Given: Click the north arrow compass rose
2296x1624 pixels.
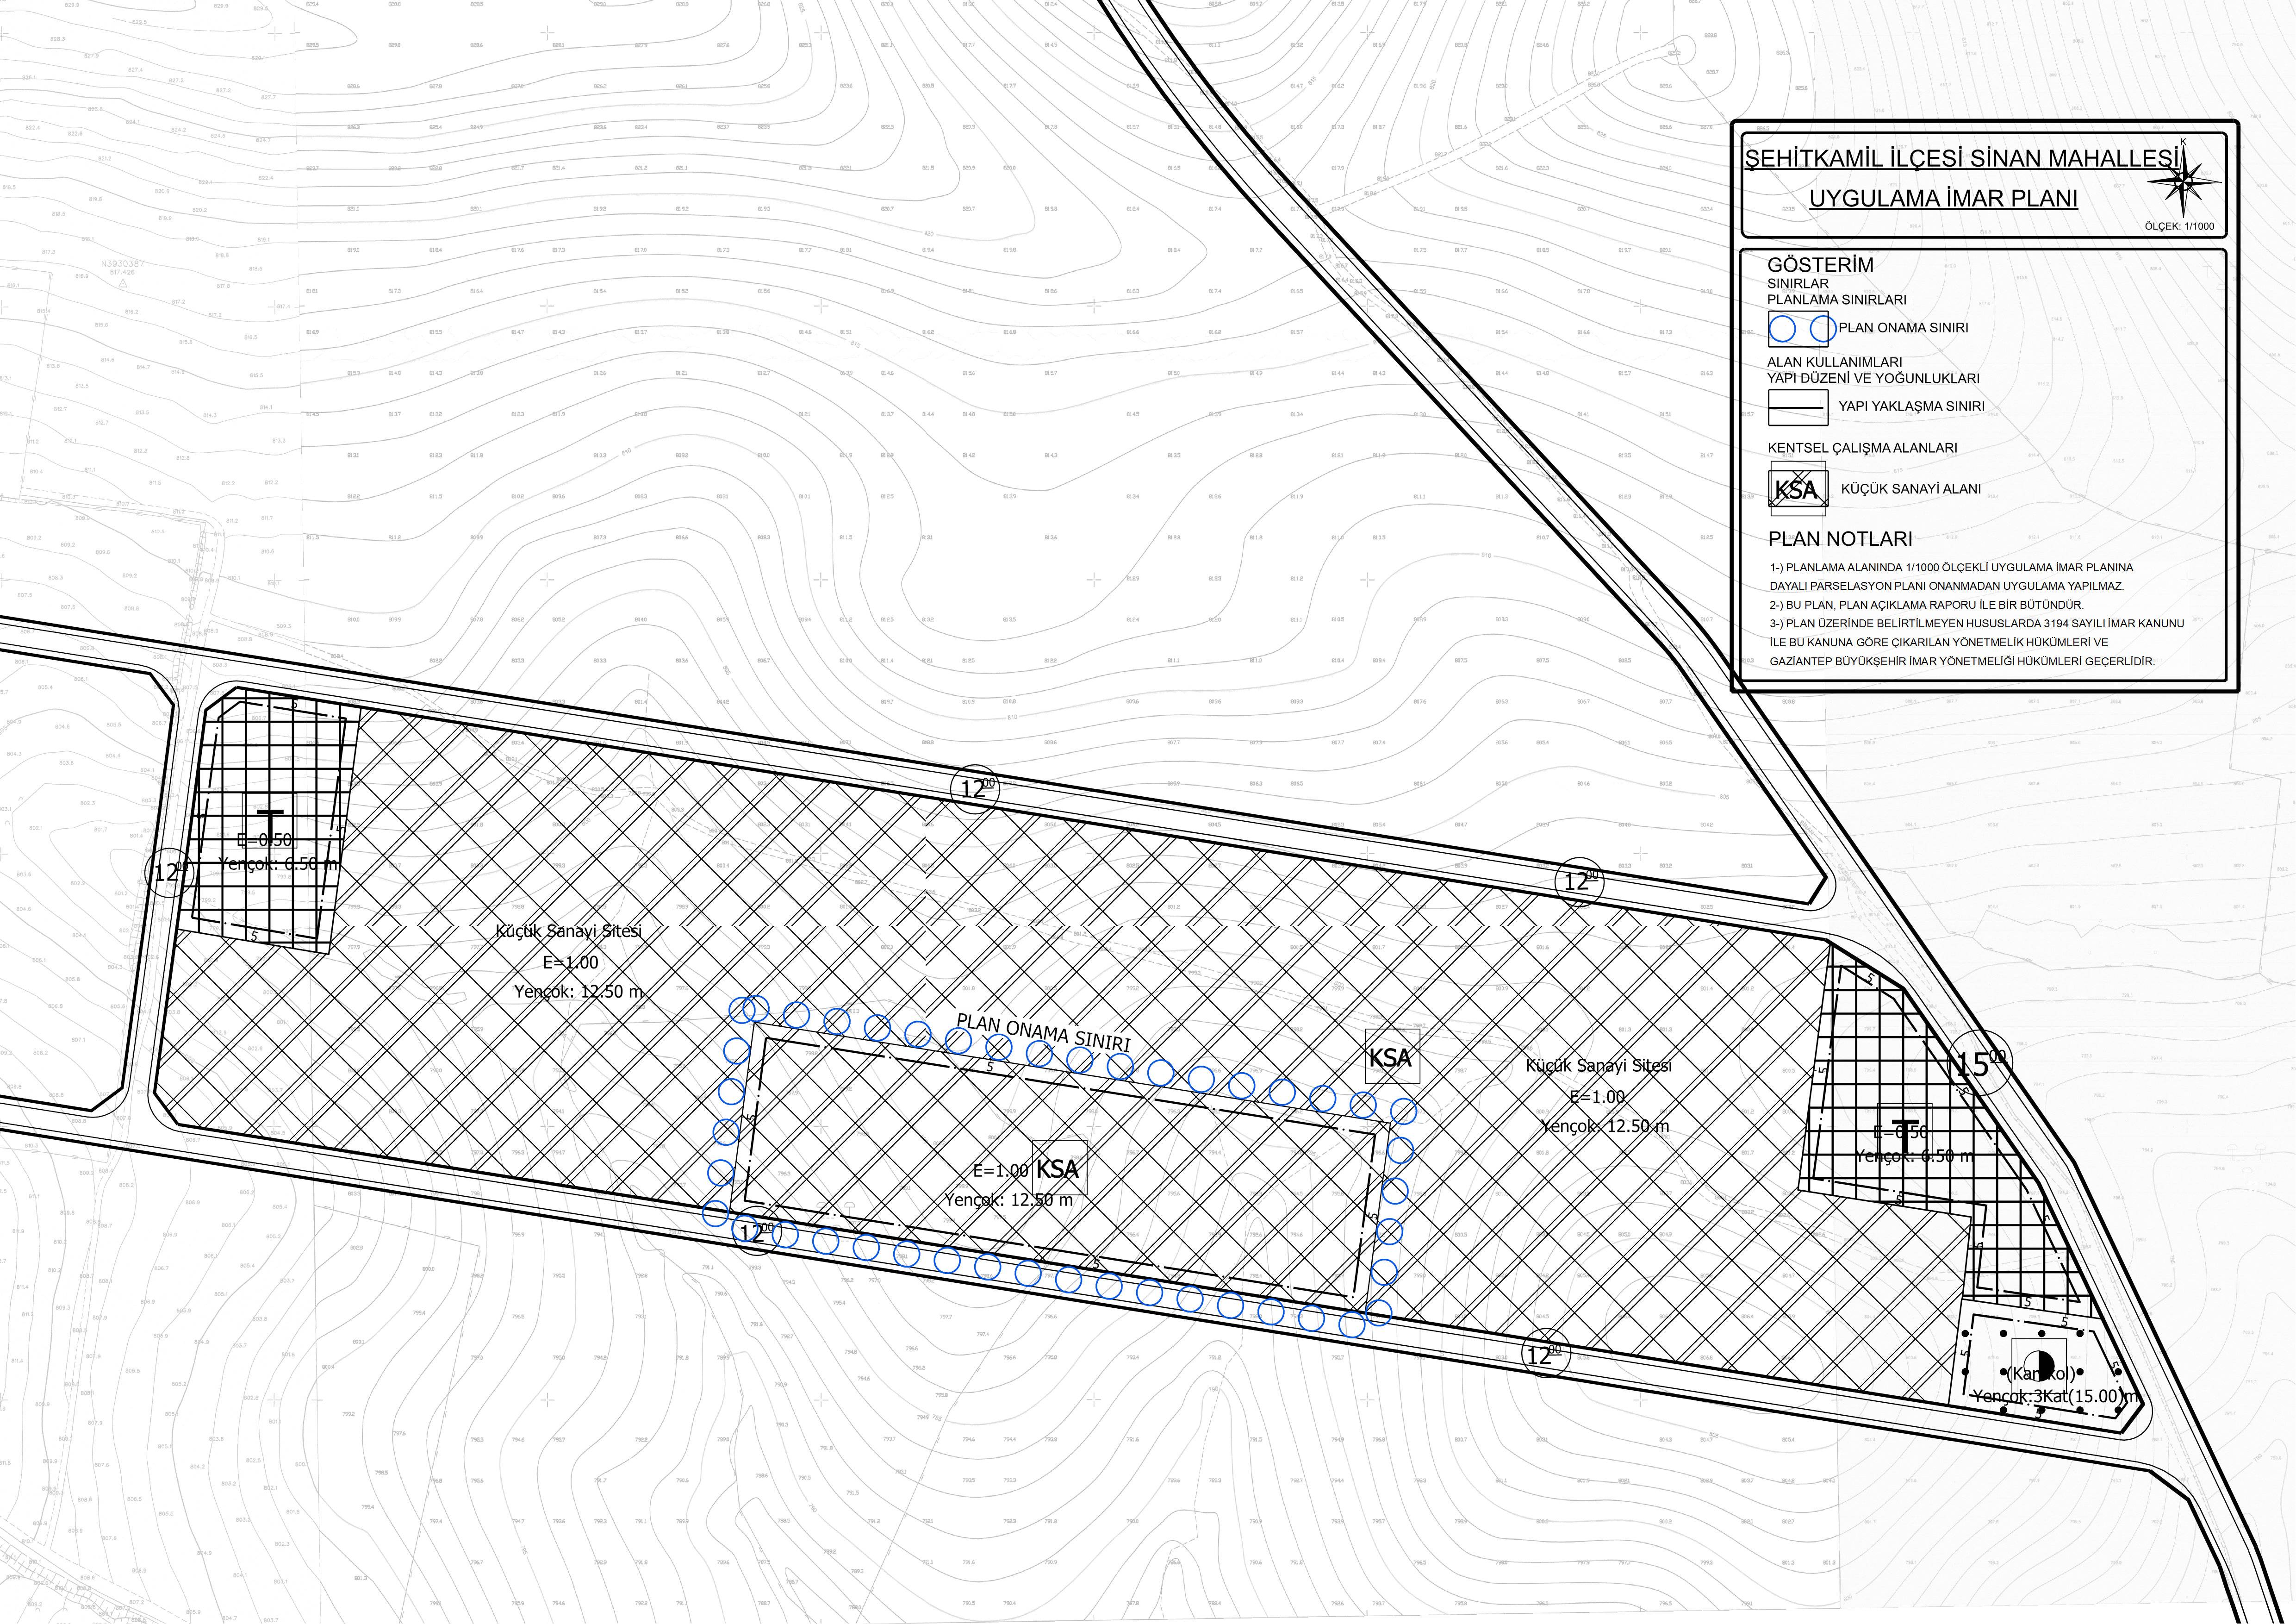Looking at the screenshot, I should tap(2184, 181).
